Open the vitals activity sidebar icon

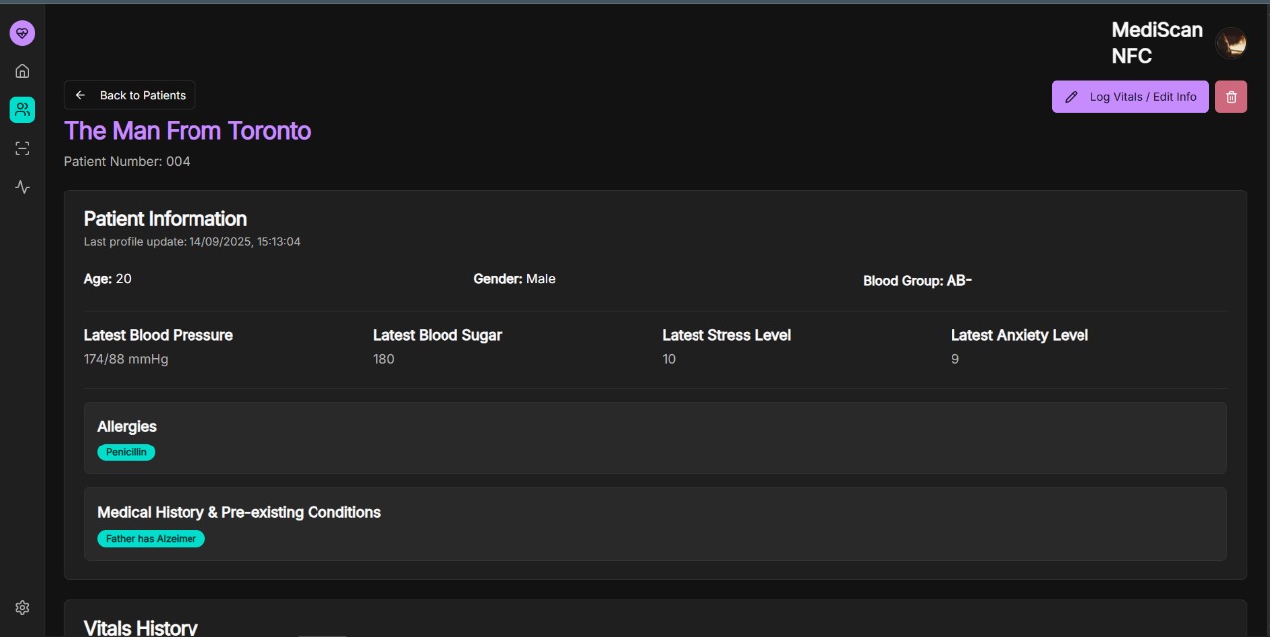[22, 187]
